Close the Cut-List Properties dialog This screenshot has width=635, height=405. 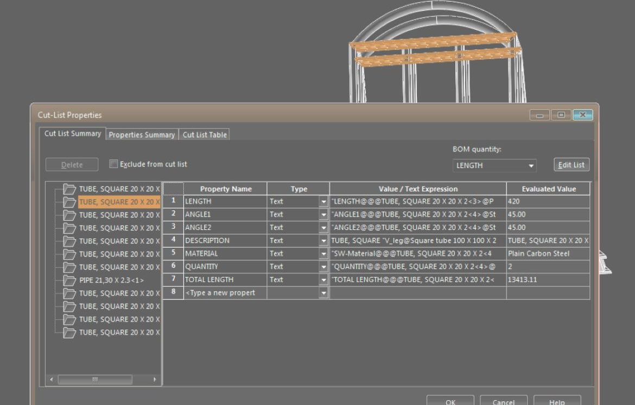[x=582, y=115]
